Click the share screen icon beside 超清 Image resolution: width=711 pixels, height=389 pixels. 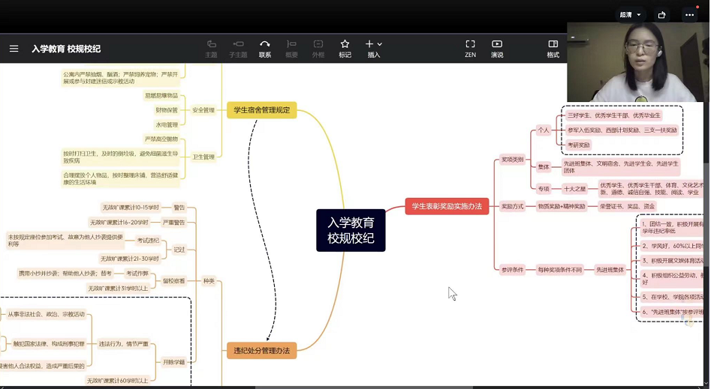point(661,14)
